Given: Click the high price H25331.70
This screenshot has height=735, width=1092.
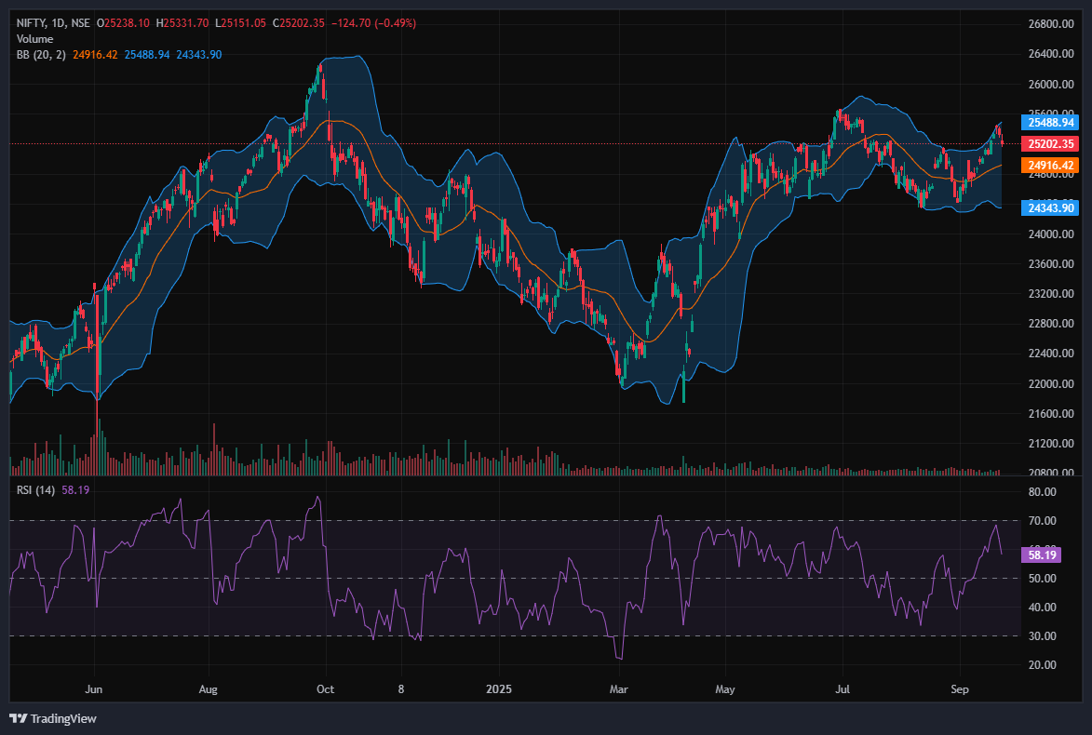Looking at the screenshot, I should coord(182,23).
